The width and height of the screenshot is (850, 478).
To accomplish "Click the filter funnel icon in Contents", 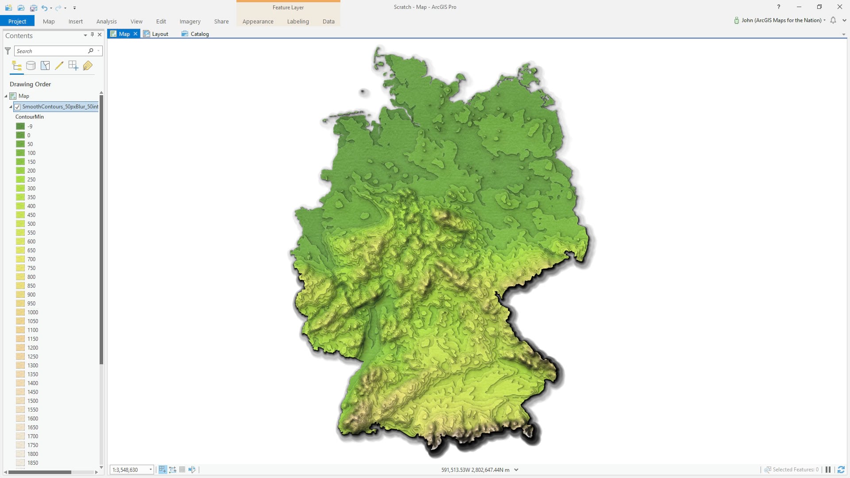I will (x=8, y=51).
